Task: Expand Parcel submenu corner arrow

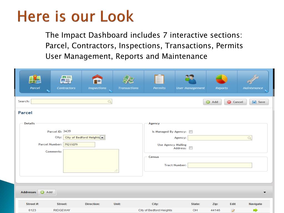Action: pos(48,91)
